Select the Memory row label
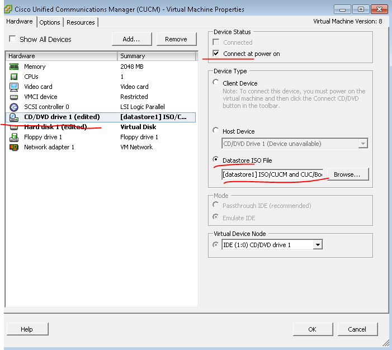The image size is (392, 350). point(35,67)
